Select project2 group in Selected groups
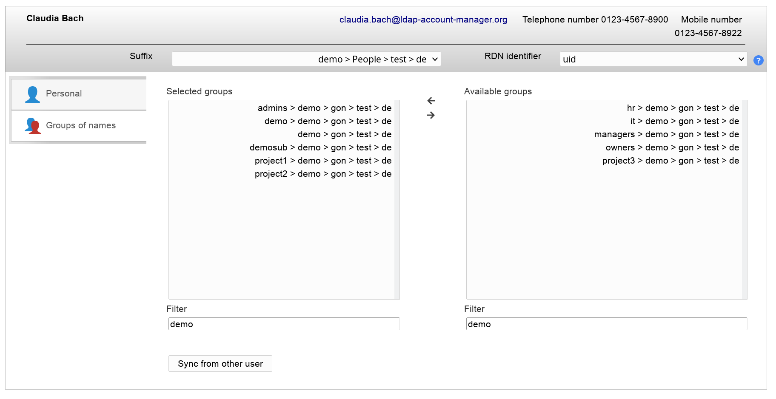The image size is (776, 399). [323, 174]
